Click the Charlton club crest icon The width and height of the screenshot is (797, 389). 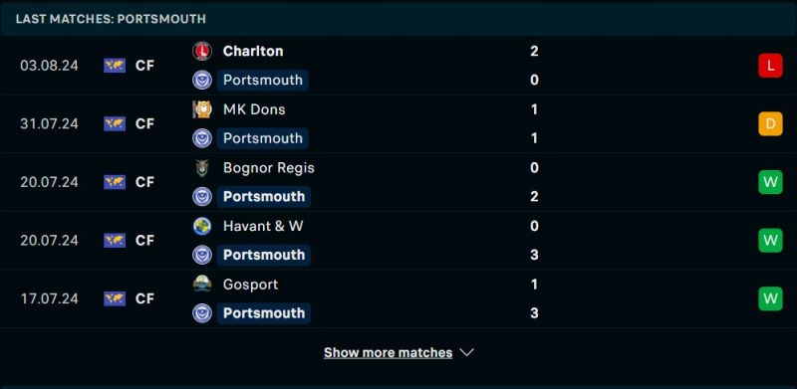[x=202, y=52]
